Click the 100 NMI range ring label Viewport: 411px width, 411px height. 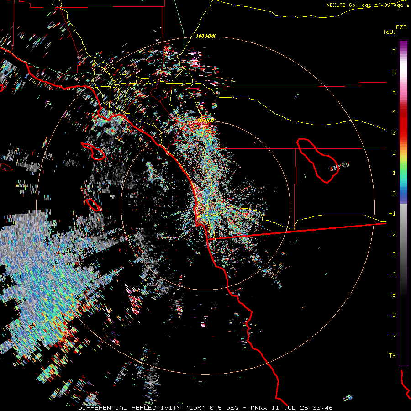pos(205,36)
